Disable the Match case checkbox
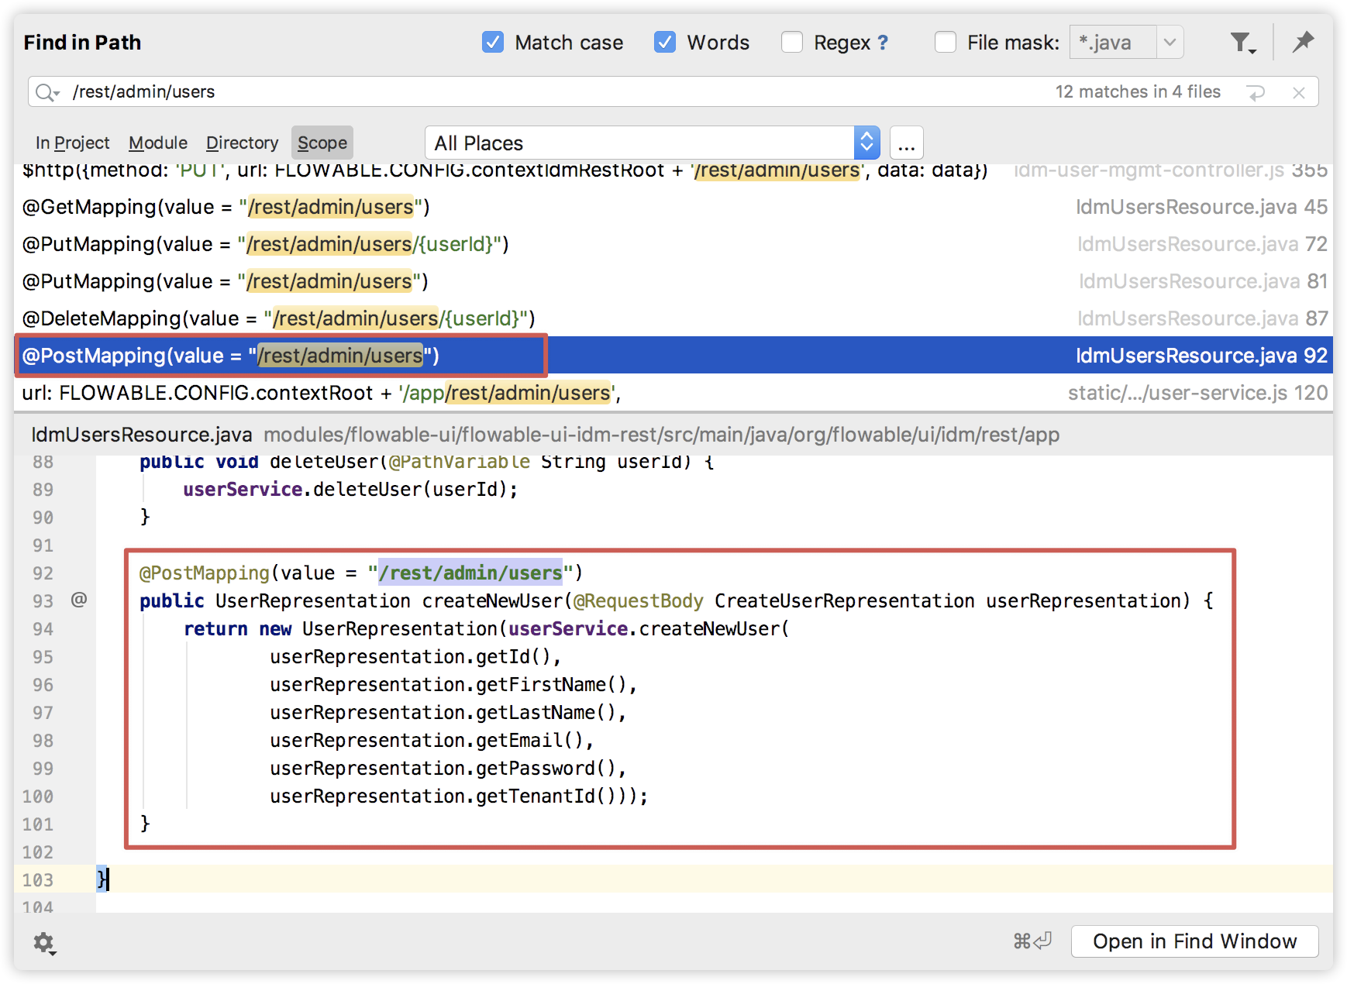Screen dimensions: 1347x984 tap(493, 42)
